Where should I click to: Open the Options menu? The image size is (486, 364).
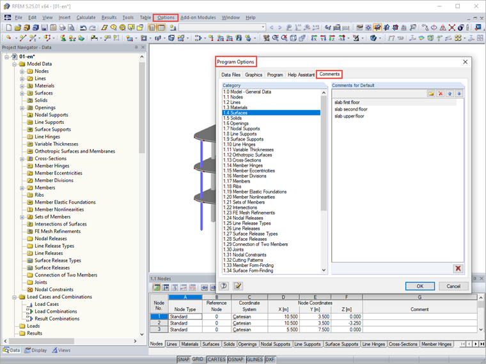coord(166,18)
